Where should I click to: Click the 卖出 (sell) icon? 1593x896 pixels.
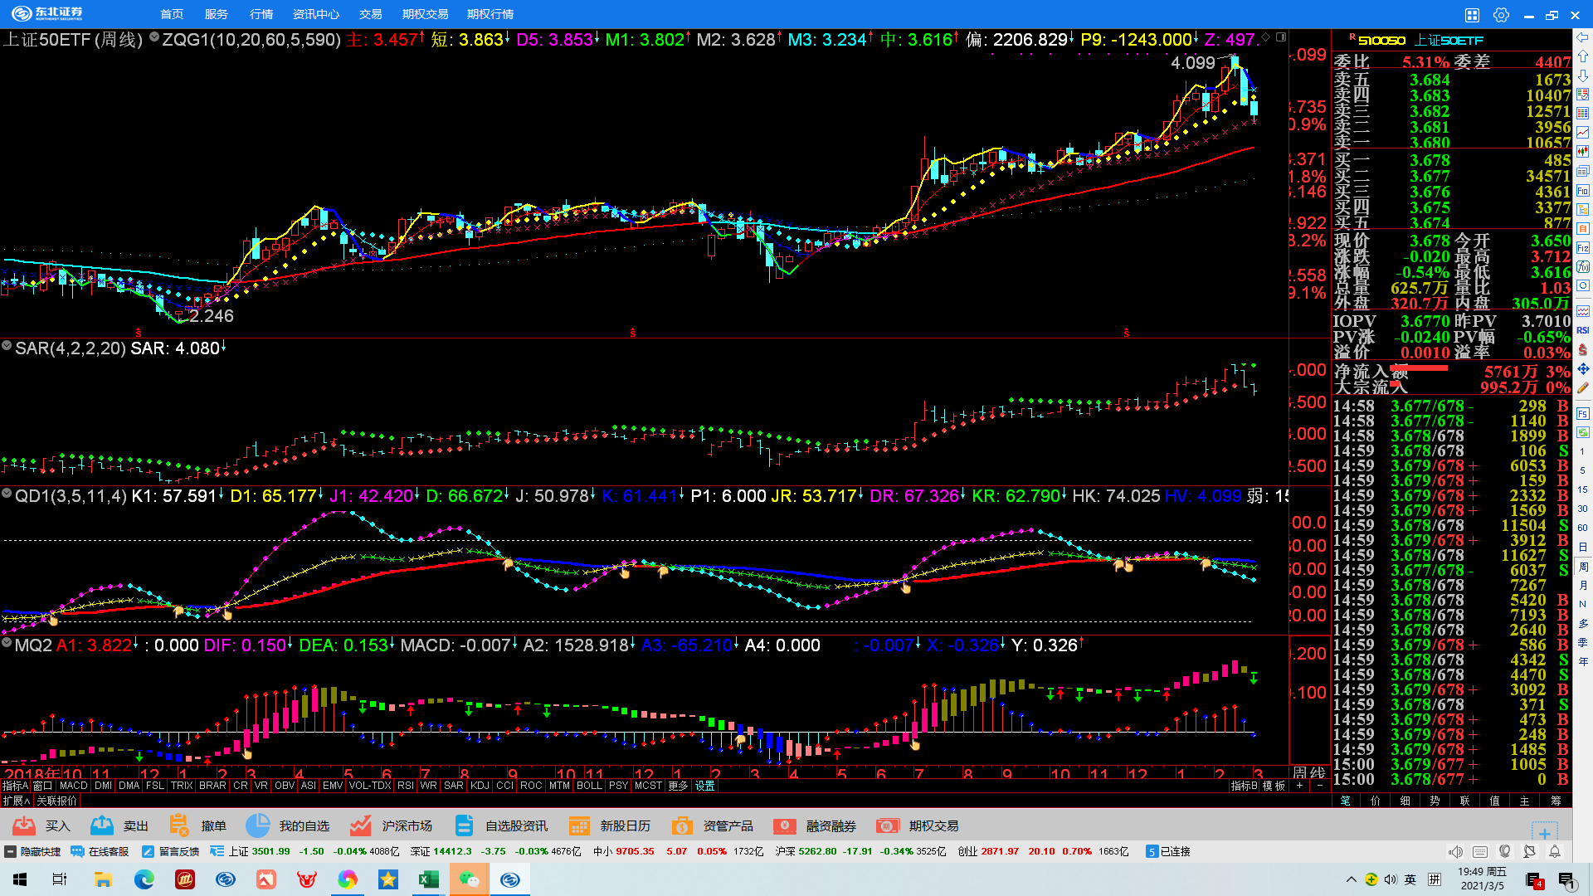point(102,825)
